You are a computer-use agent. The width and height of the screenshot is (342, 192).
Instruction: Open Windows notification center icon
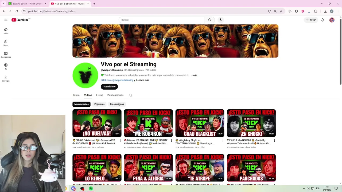click(x=336, y=189)
